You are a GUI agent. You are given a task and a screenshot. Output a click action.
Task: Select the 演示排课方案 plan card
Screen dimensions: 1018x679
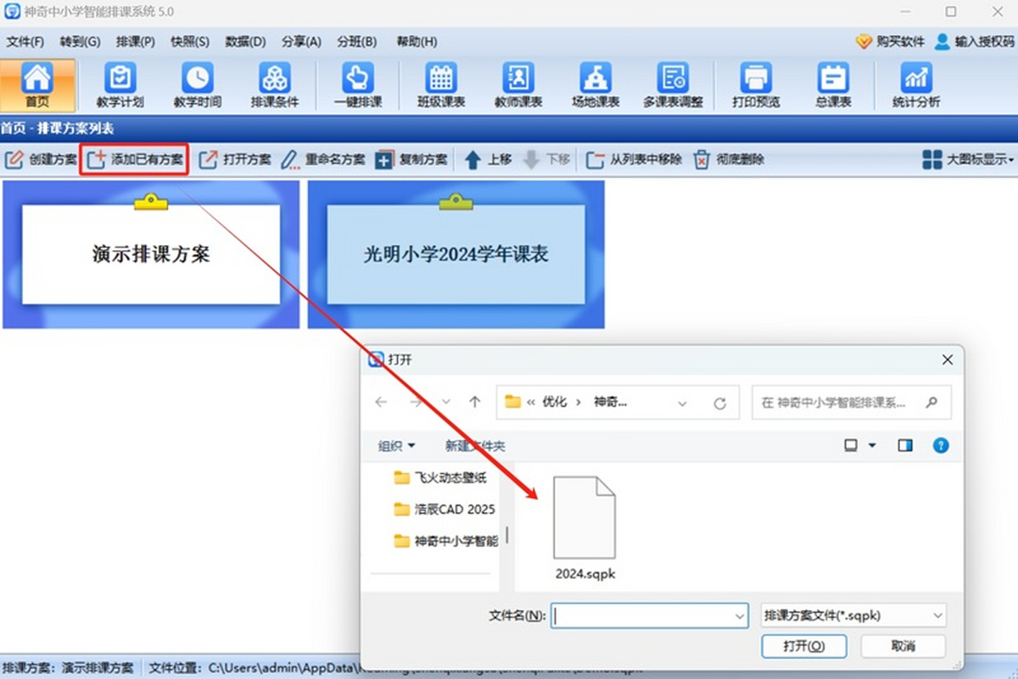point(151,253)
